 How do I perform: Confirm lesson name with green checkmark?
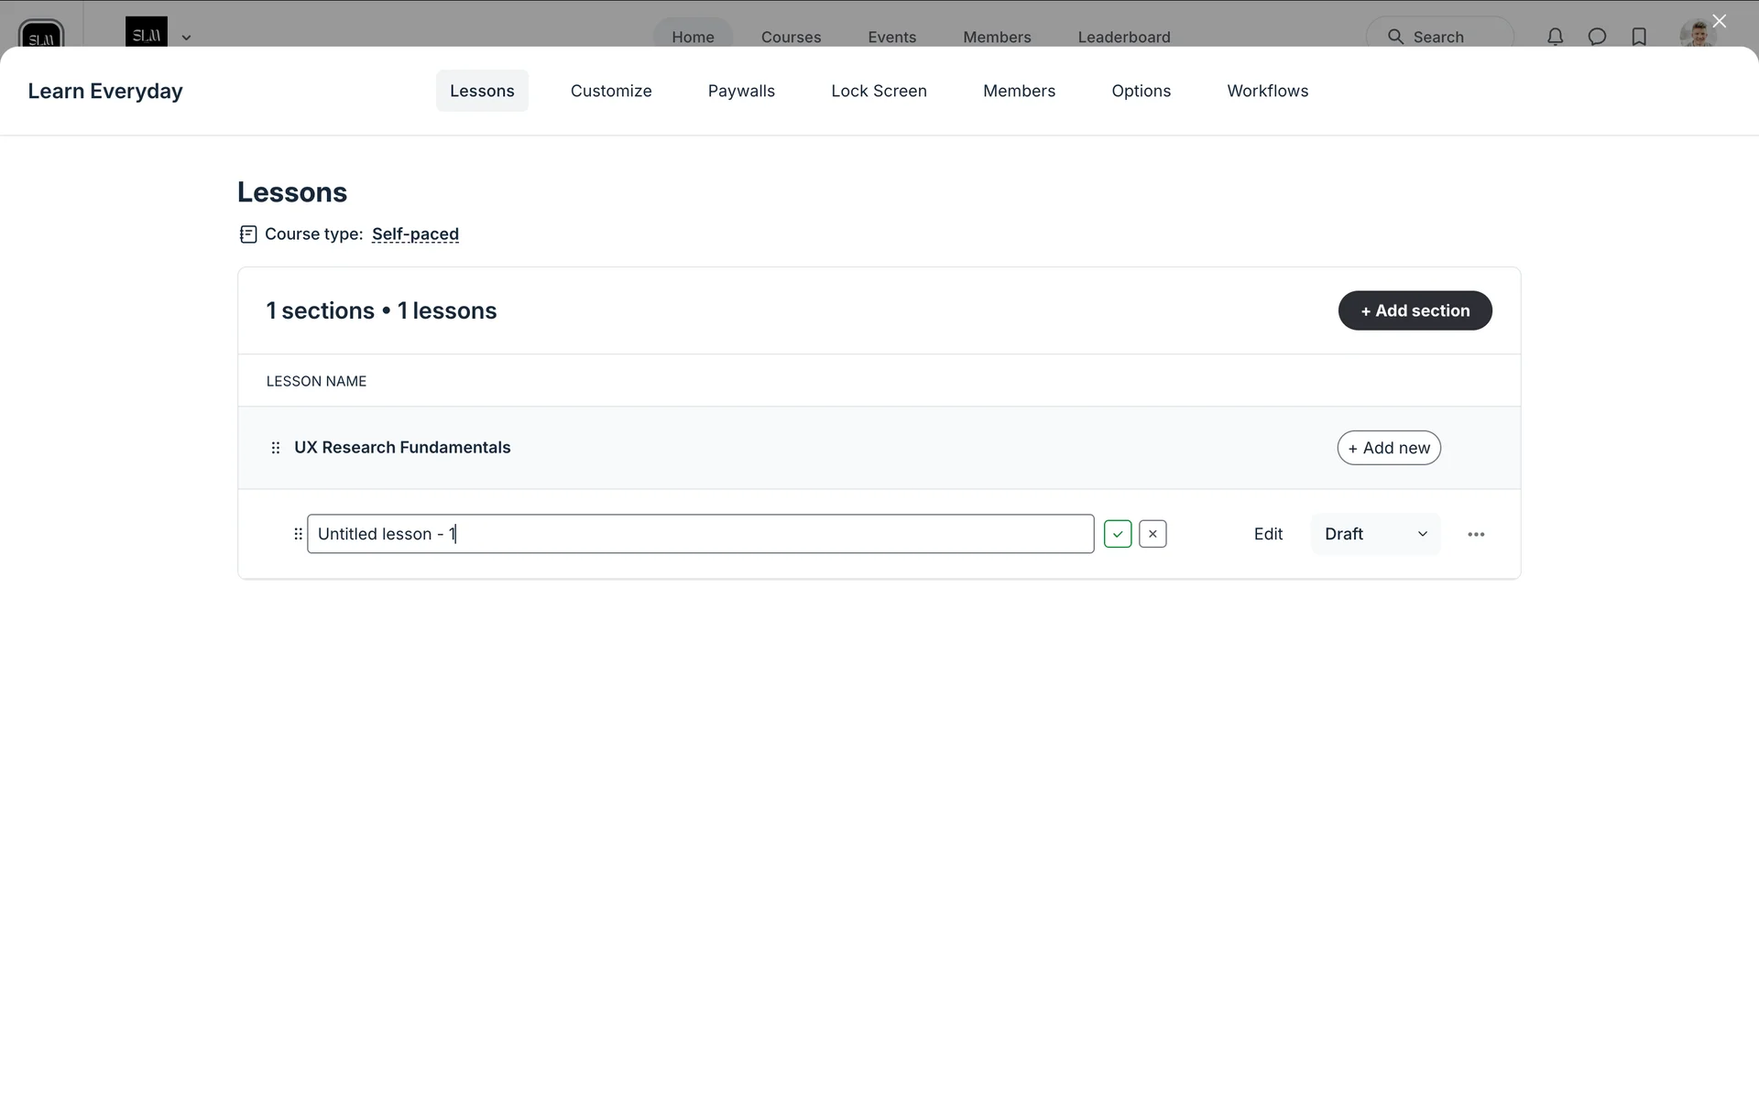(1118, 534)
